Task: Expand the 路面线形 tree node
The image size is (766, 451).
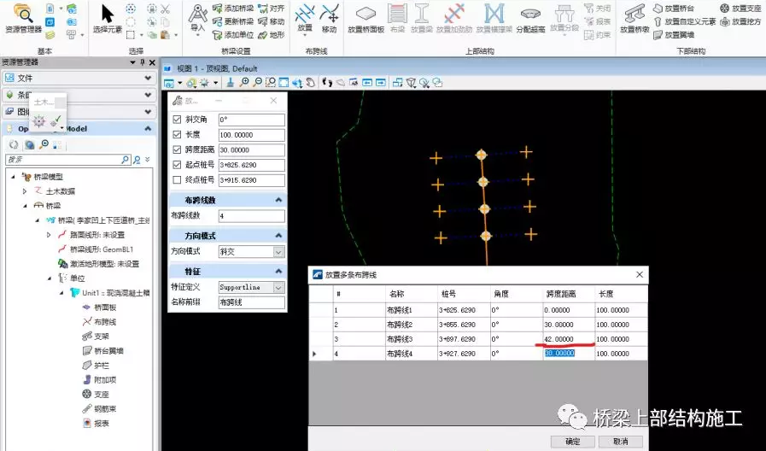Action: tap(49, 235)
